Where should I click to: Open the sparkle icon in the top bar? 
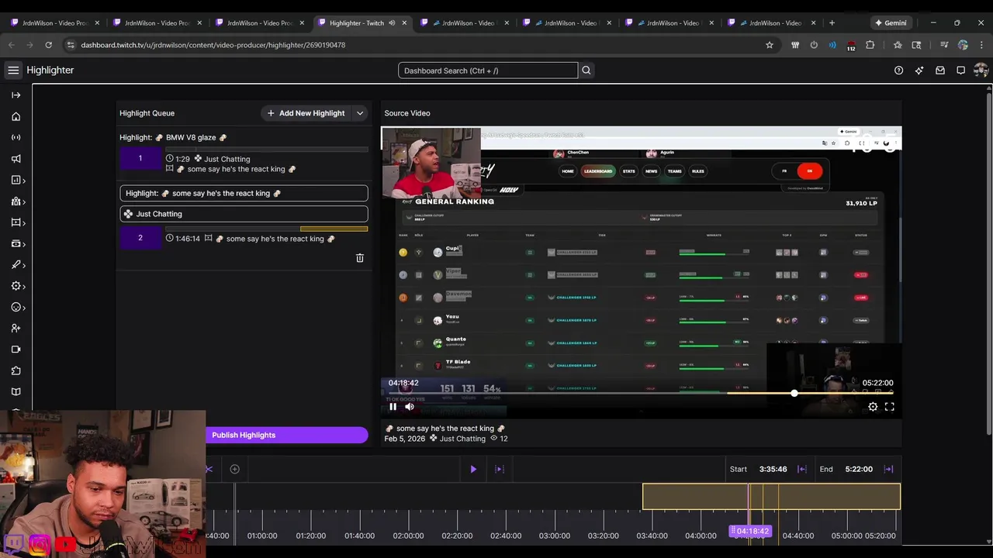pyautogui.click(x=919, y=71)
